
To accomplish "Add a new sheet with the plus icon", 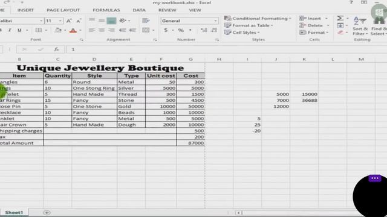I will coord(47,213).
